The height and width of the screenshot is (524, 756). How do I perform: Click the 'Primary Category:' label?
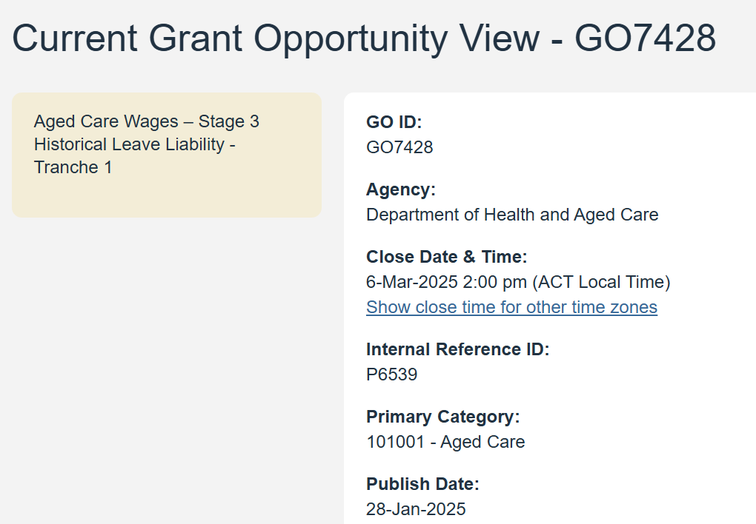[x=442, y=417]
